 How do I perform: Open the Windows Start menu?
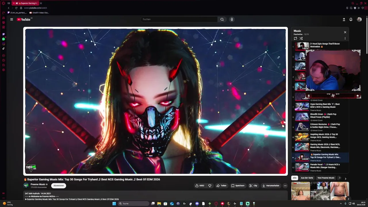click(114, 204)
